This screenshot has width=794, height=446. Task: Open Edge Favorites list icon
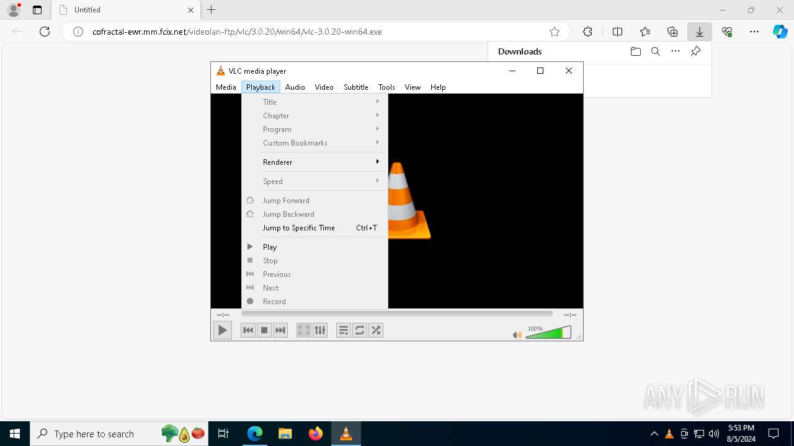[x=645, y=32]
